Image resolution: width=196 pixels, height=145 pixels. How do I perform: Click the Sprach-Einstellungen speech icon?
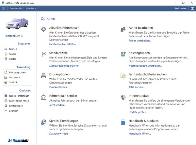click(44, 122)
